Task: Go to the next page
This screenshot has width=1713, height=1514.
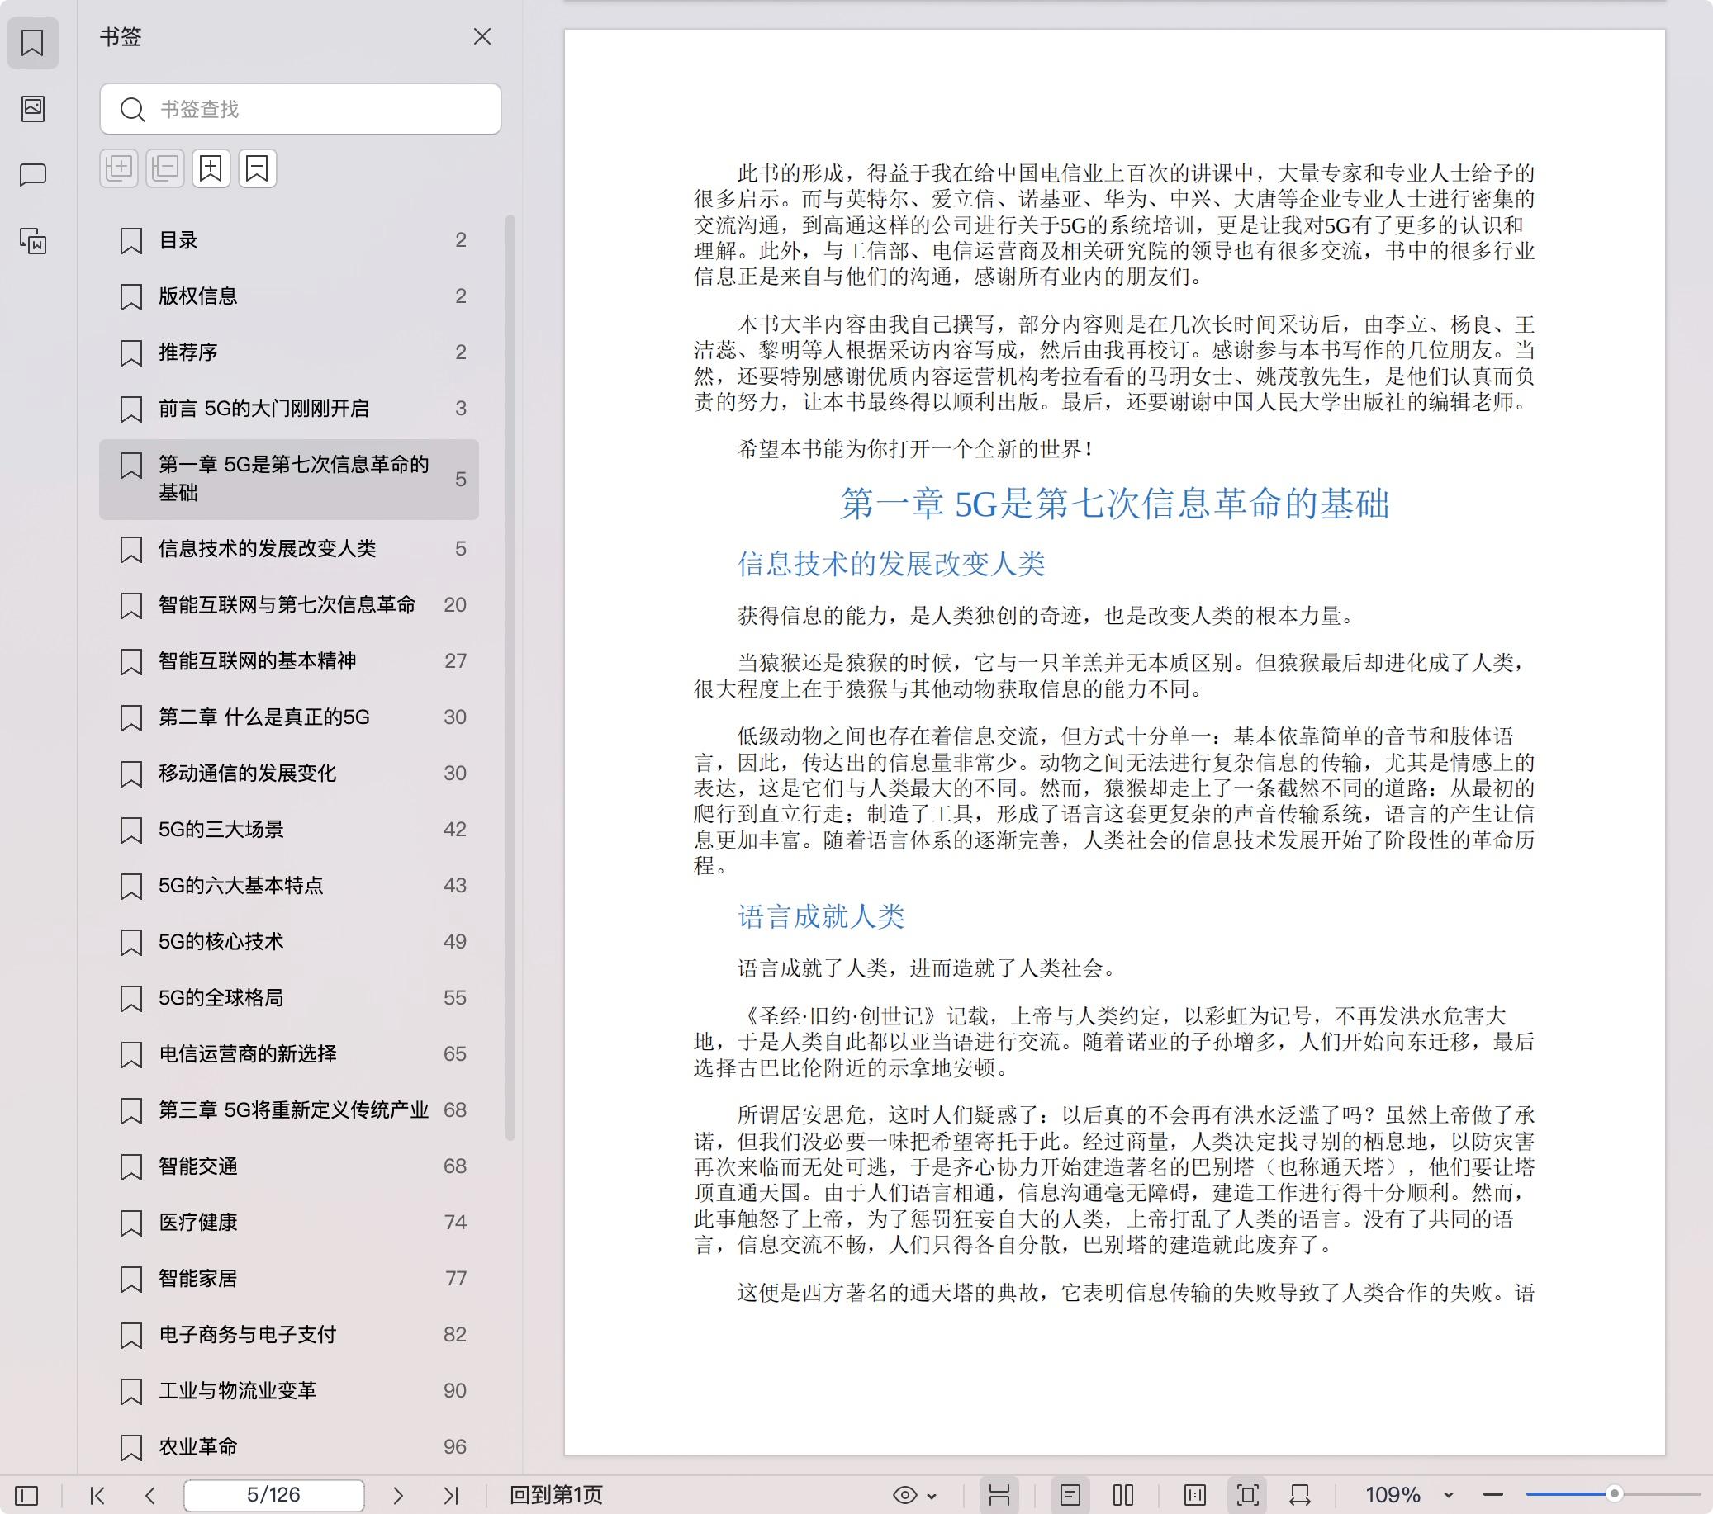Action: coord(398,1495)
